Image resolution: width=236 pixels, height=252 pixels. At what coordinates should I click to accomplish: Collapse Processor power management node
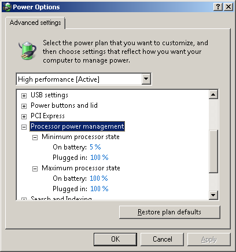24,127
